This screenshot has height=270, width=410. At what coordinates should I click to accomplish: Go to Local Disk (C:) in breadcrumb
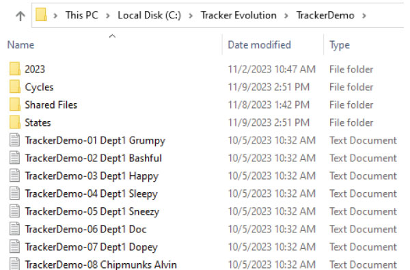pyautogui.click(x=149, y=15)
